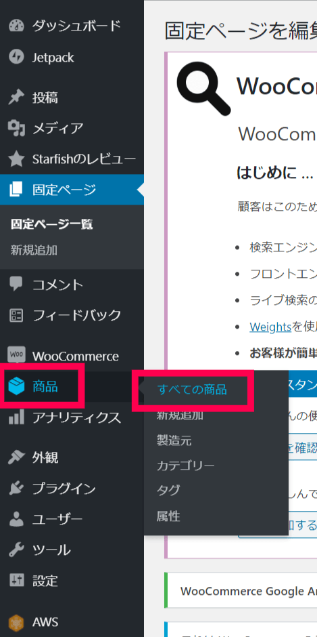Click the WooCommerce logo icon
The width and height of the screenshot is (317, 637).
16,356
